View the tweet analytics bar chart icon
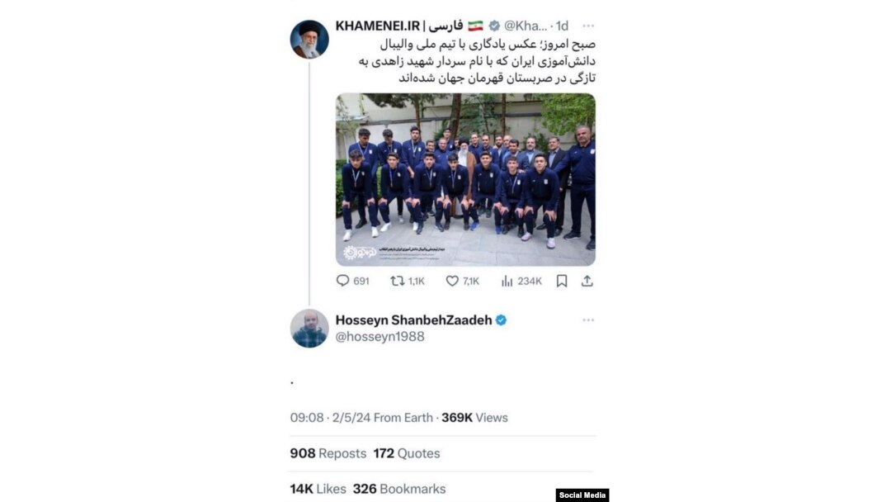This screenshot has height=502, width=891. coord(507,281)
